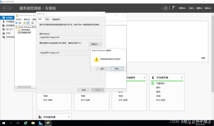Open Task View on the taskbar
Viewport: 214px width, 126px height.
tap(18, 123)
